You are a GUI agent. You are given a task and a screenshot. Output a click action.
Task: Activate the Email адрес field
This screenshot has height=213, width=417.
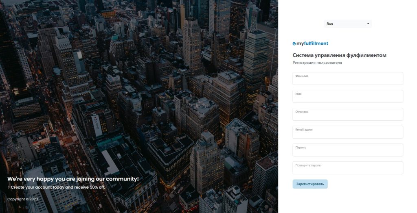pyautogui.click(x=348, y=132)
